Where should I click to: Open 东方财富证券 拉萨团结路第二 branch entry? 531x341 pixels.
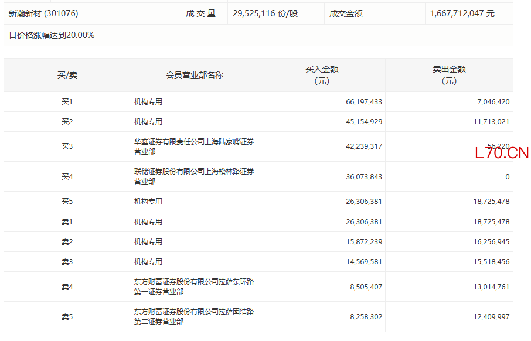(193, 317)
